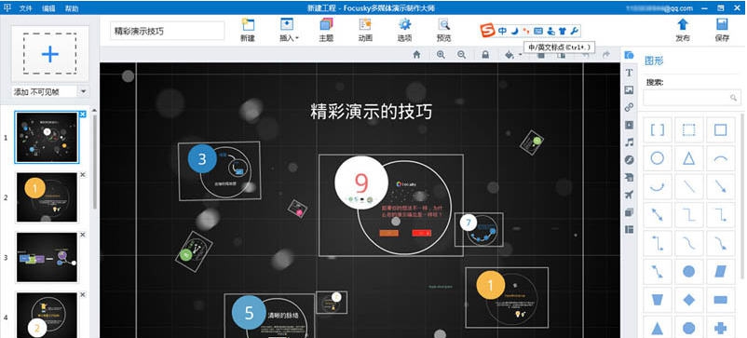Viewport: 747px width, 338px height.
Task: Select the video film icon in sidebar
Action: click(x=629, y=125)
